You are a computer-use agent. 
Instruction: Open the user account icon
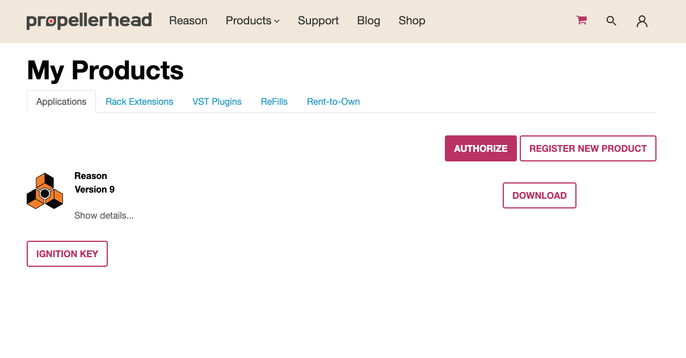[x=642, y=21]
